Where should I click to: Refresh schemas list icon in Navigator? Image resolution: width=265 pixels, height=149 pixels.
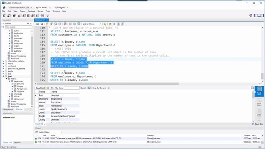28,24
